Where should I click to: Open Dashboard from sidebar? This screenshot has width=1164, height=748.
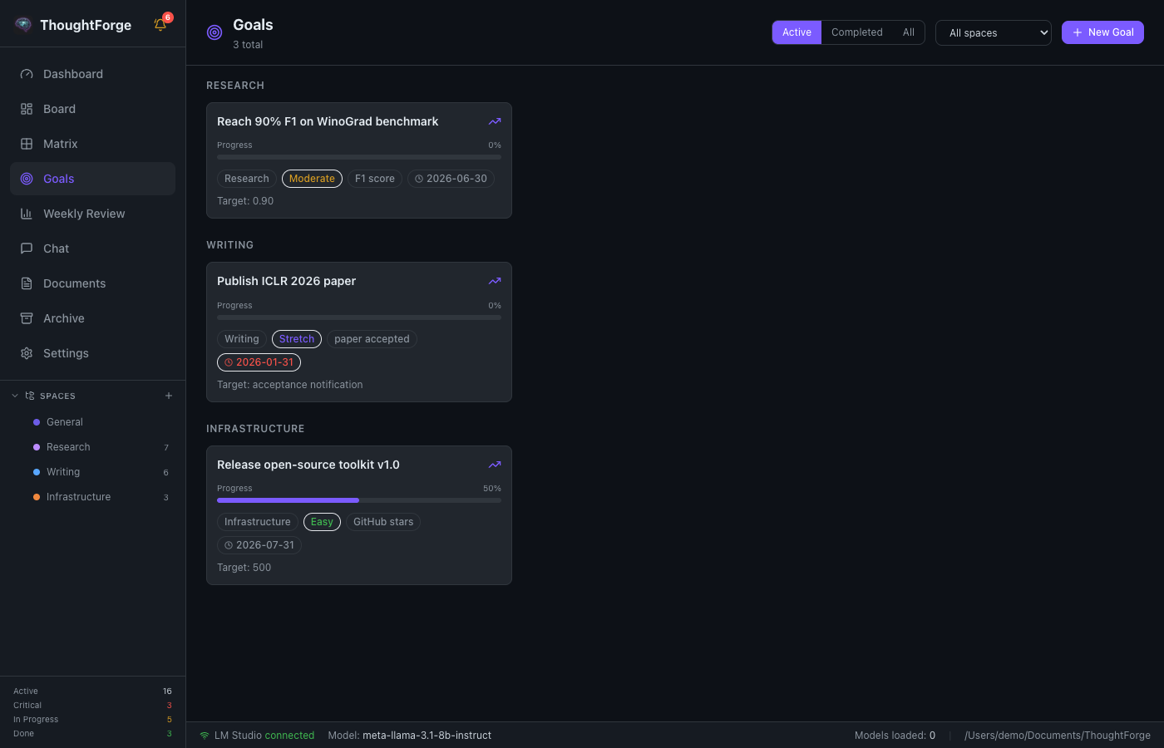(x=92, y=74)
